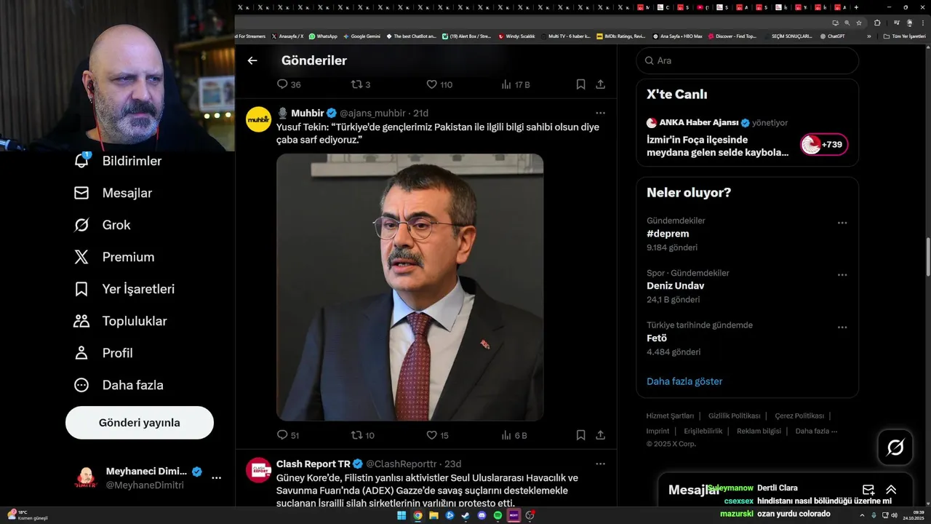Click Daha fazla göster under trends

tap(684, 381)
